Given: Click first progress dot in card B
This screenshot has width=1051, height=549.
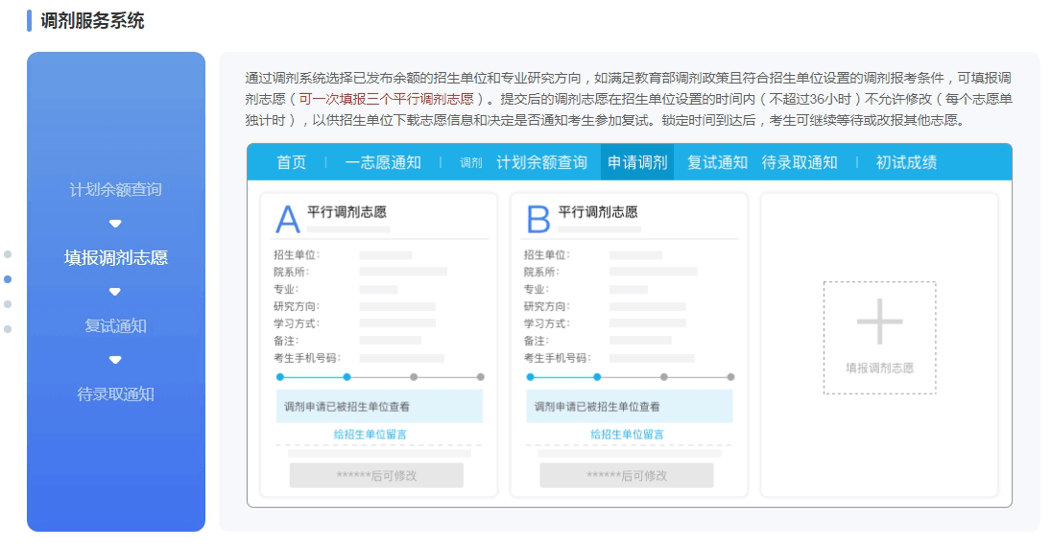Looking at the screenshot, I should click(530, 377).
